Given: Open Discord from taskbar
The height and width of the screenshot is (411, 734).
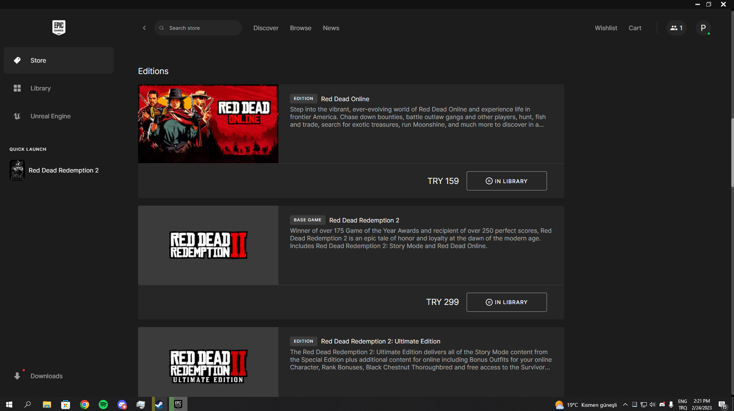Looking at the screenshot, I should tap(122, 405).
